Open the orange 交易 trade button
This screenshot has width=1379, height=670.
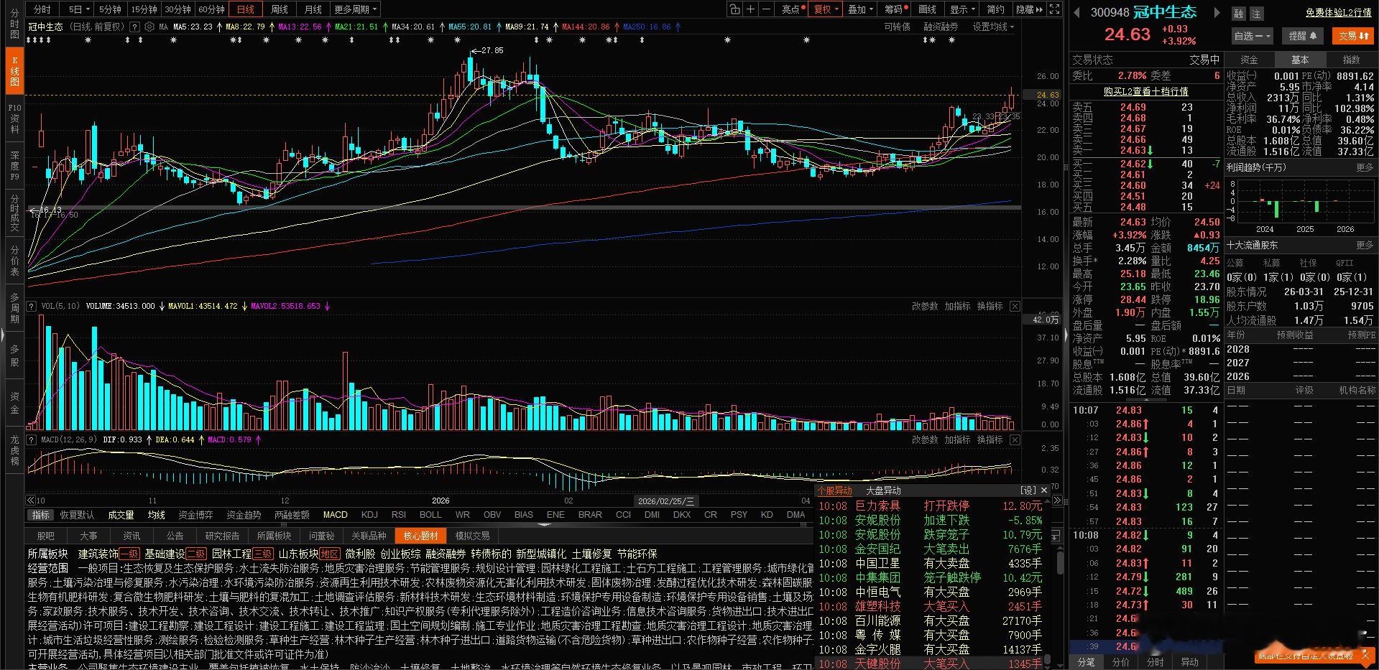(x=1353, y=35)
